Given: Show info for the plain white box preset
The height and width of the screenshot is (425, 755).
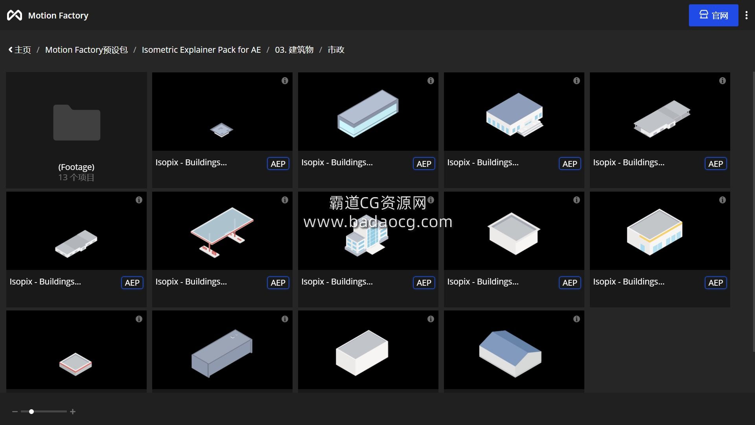Looking at the screenshot, I should tap(431, 319).
